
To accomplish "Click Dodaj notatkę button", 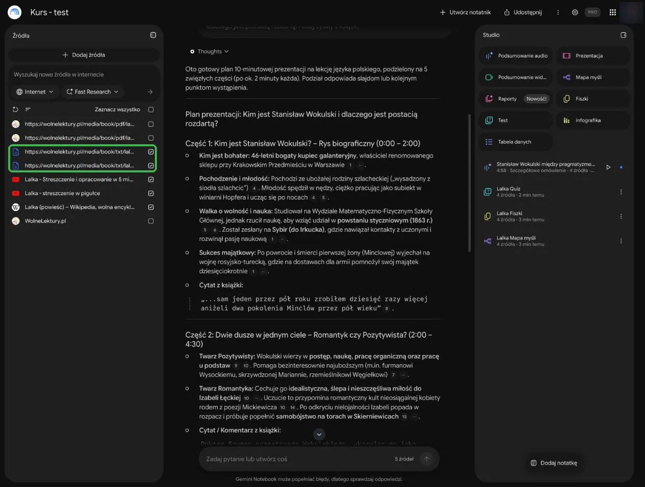I will click(x=554, y=463).
